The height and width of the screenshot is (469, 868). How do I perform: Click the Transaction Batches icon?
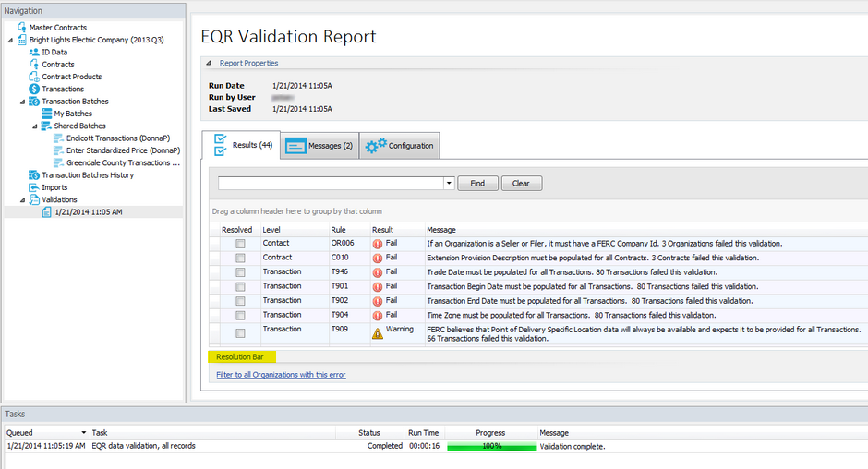[34, 102]
